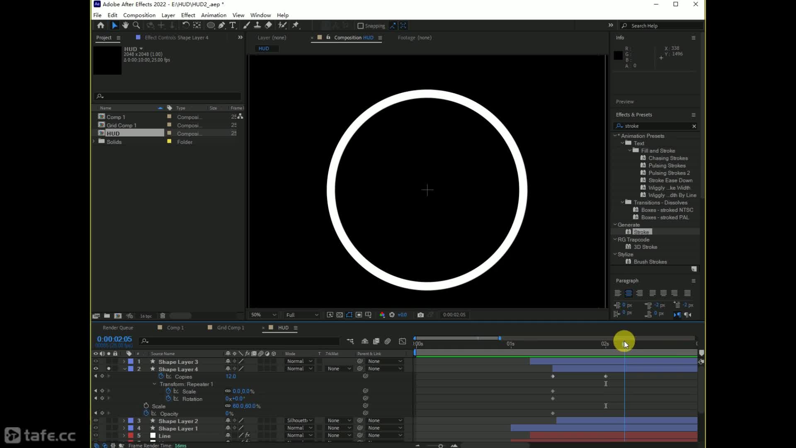
Task: Collapse the Fill and Stroke preset folder
Action: point(630,151)
